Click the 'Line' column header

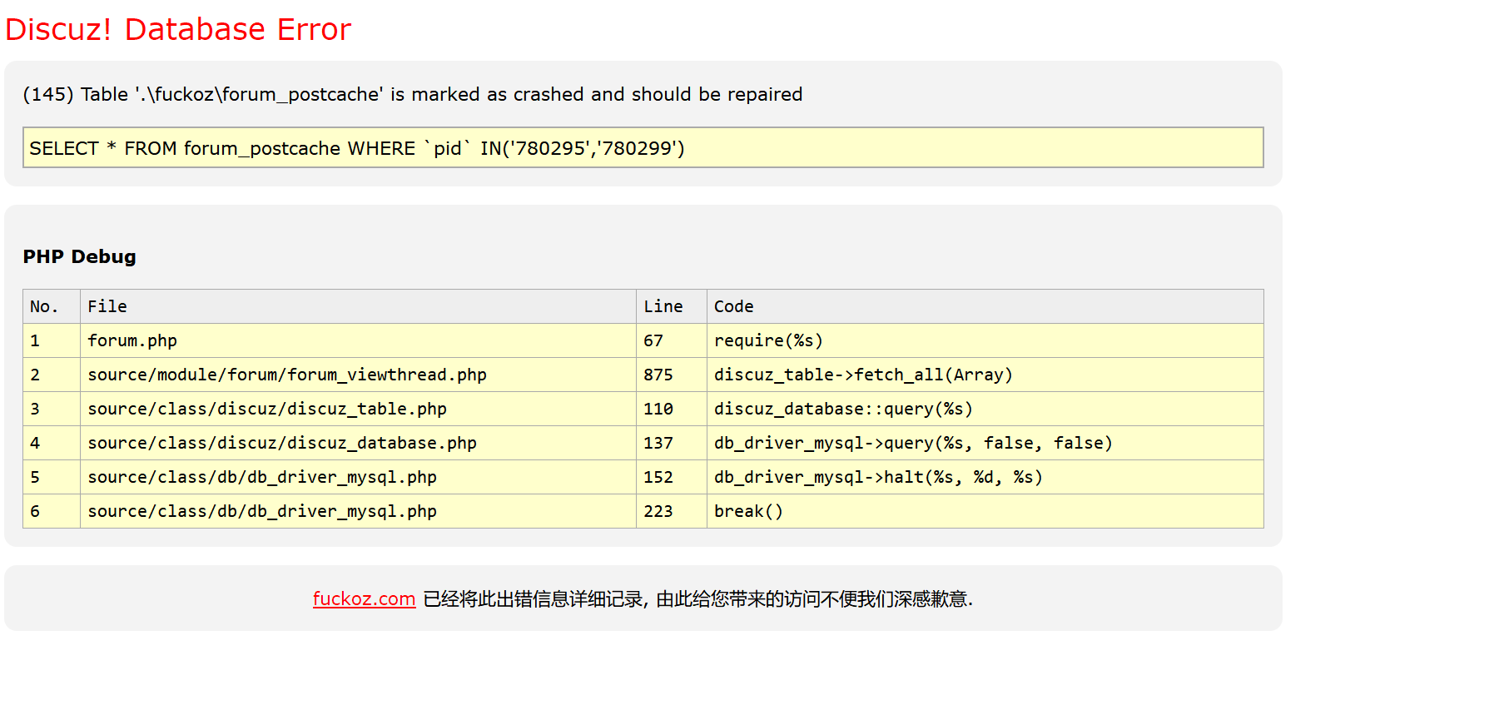point(672,306)
